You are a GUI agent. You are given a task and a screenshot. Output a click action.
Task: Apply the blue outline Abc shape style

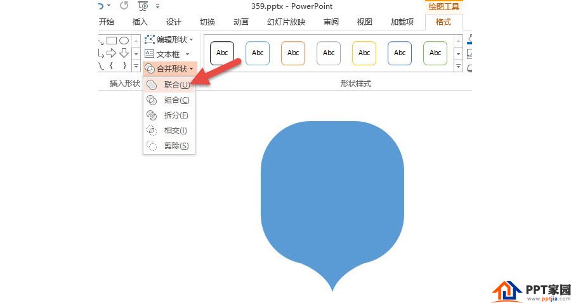[258, 53]
